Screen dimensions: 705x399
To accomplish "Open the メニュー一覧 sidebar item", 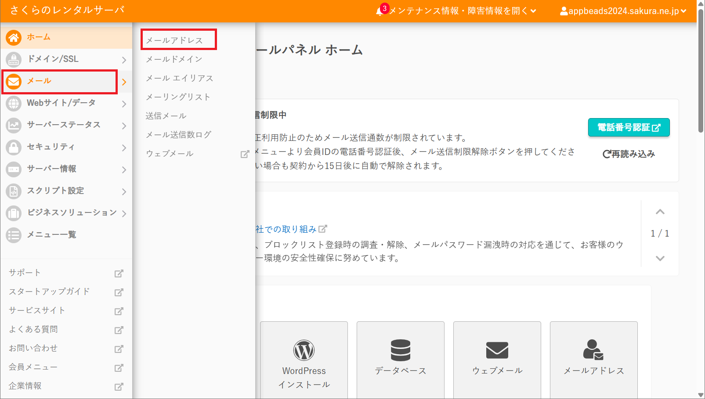I will tap(66, 235).
